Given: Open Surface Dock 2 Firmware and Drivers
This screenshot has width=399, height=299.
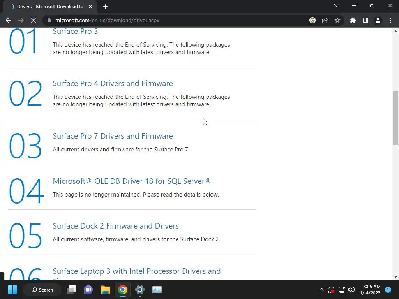Looking at the screenshot, I should (x=116, y=226).
